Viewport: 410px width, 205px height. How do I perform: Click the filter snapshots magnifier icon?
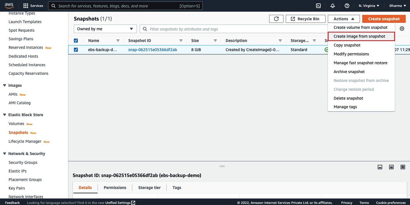145,29
